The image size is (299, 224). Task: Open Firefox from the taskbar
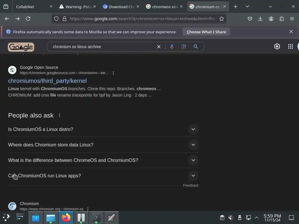coord(66,218)
